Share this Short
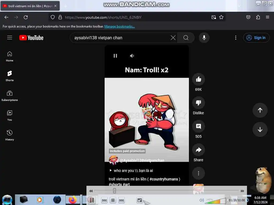Image resolution: width=274 pixels, height=205 pixels. (198, 150)
